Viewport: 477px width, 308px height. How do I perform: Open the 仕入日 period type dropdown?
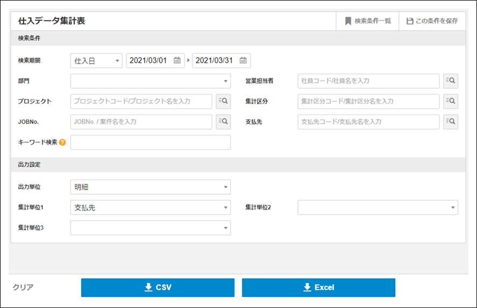click(96, 61)
